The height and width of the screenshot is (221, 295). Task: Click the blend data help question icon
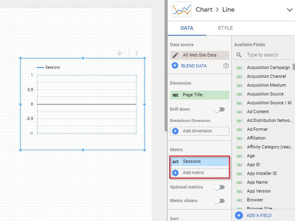point(226,66)
